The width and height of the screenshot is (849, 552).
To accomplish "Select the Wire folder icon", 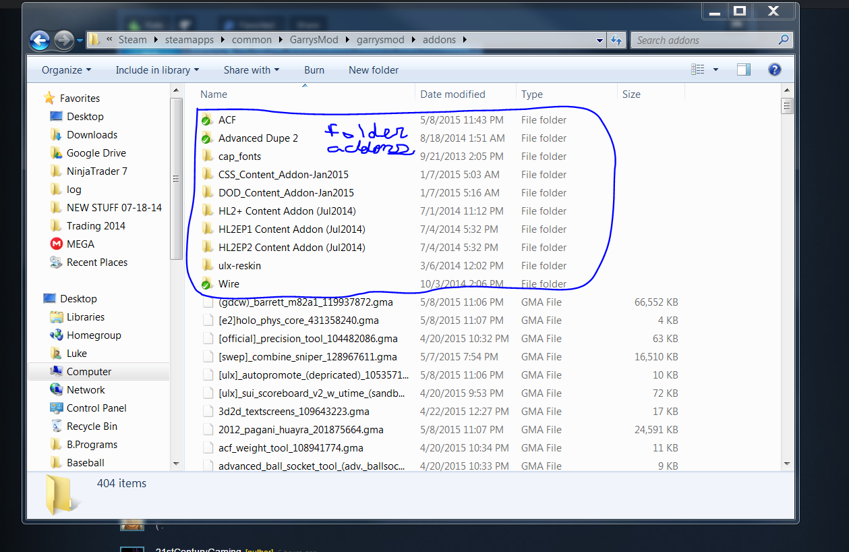I will click(x=206, y=284).
